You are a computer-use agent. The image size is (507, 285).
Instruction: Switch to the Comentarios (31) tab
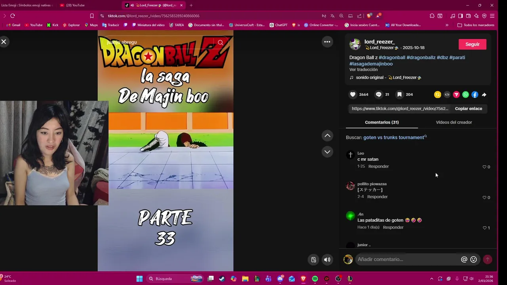pos(381,122)
